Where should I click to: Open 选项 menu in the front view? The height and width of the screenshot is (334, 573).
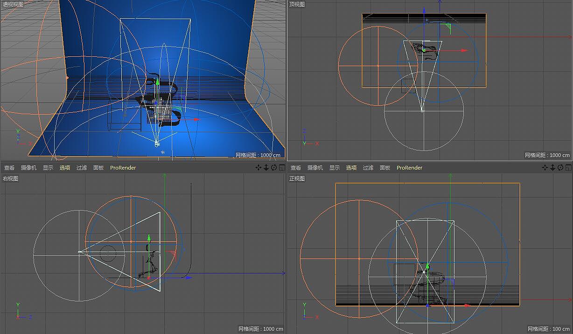(x=351, y=168)
